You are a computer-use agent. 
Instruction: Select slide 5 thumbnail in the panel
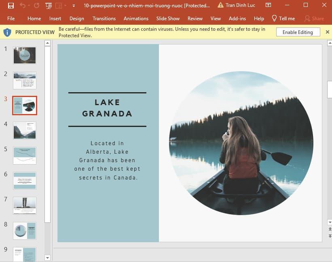pyautogui.click(x=24, y=155)
